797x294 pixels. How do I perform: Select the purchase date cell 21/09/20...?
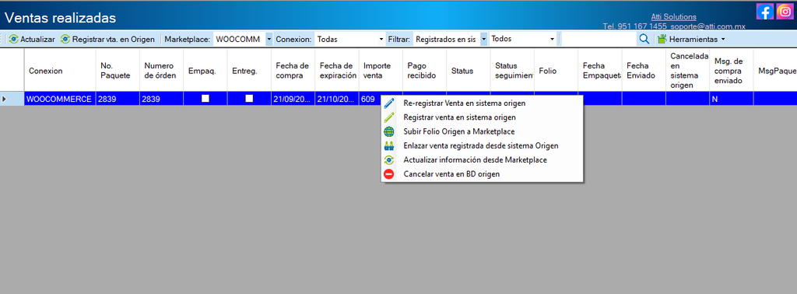tap(293, 99)
